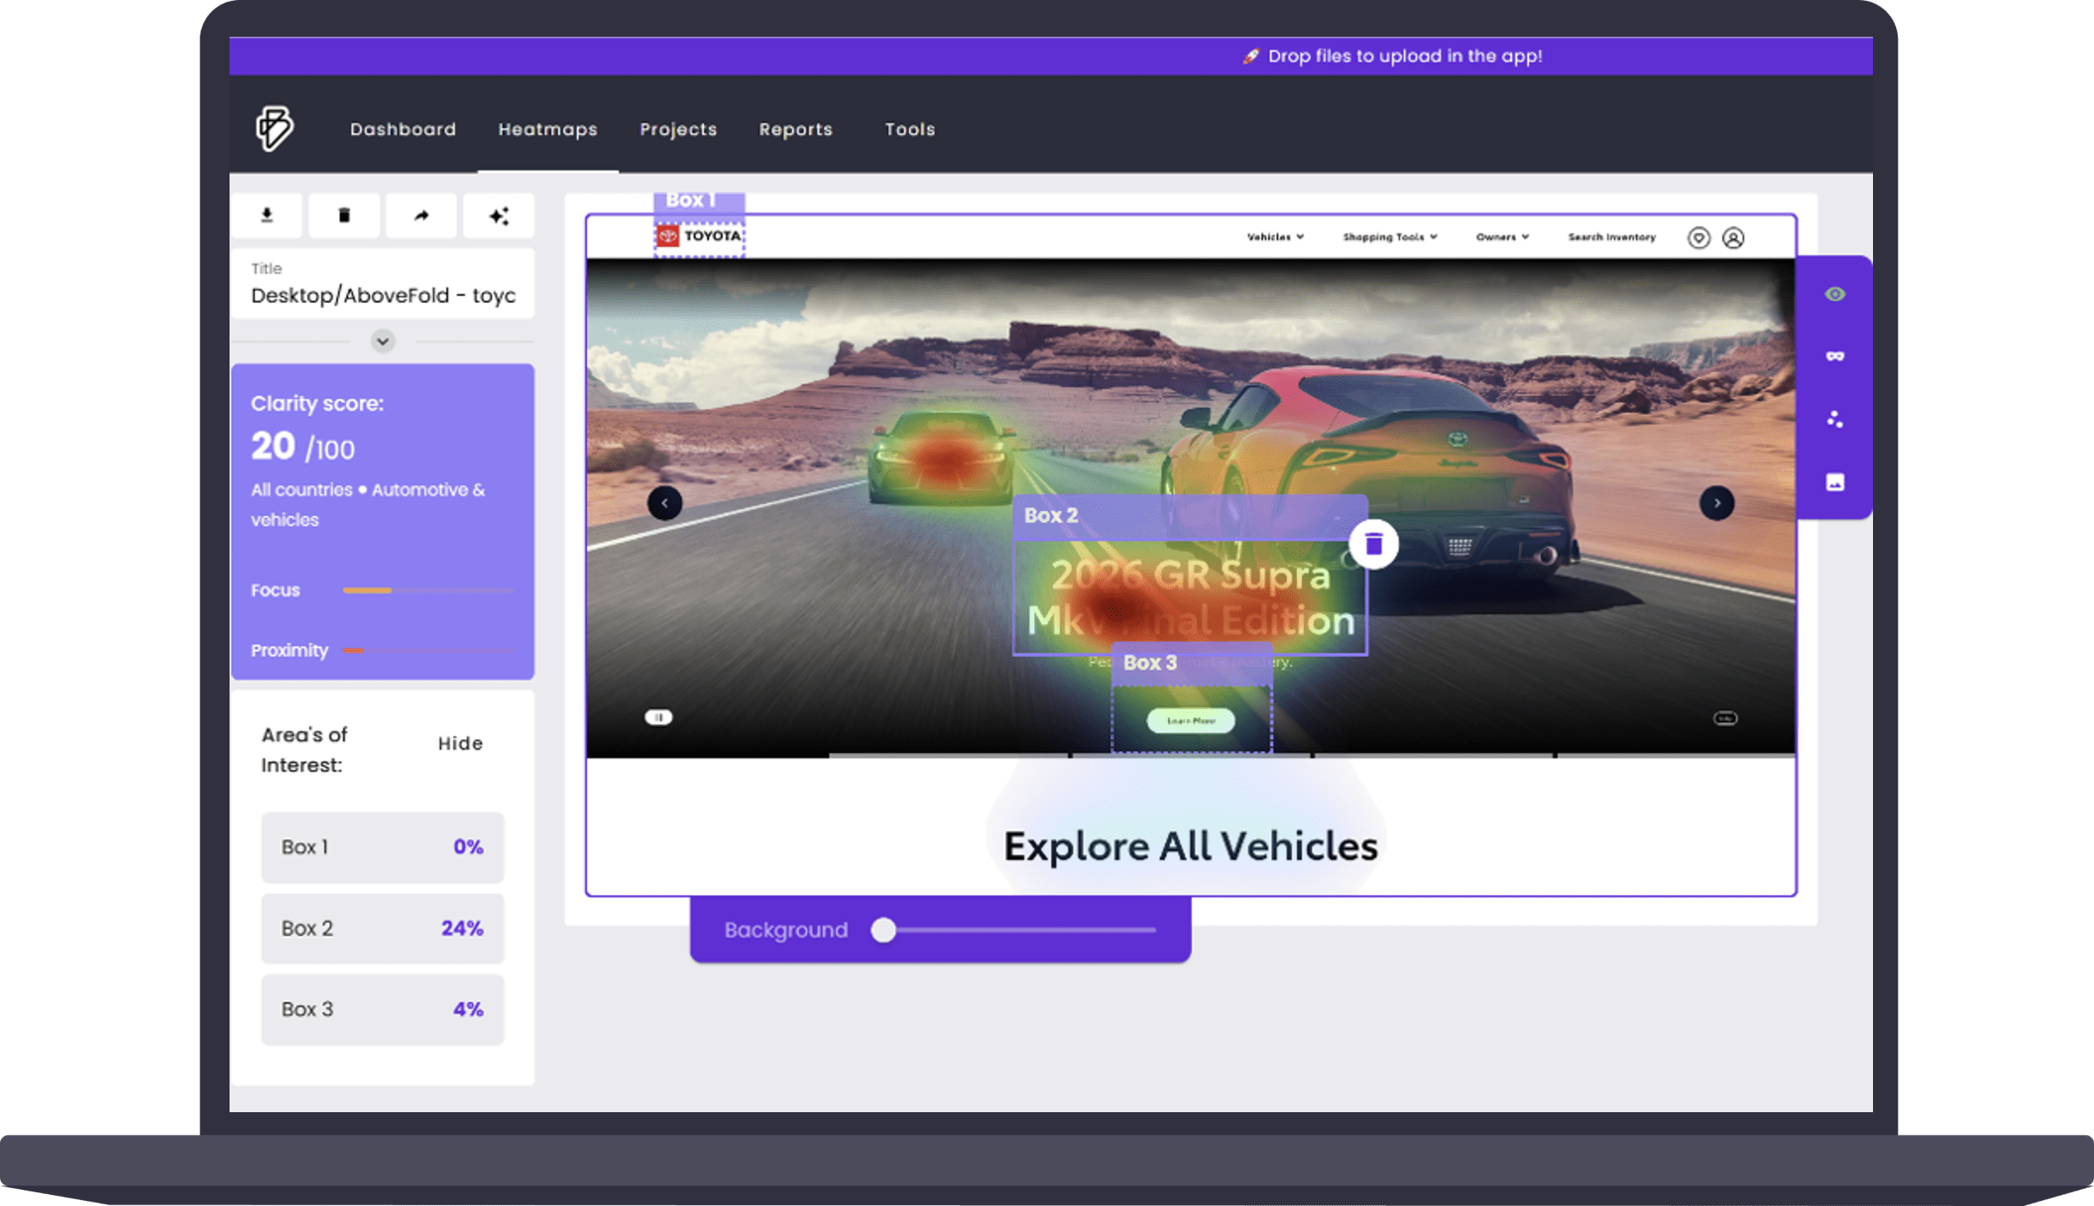Open the Projects menu item

click(678, 129)
